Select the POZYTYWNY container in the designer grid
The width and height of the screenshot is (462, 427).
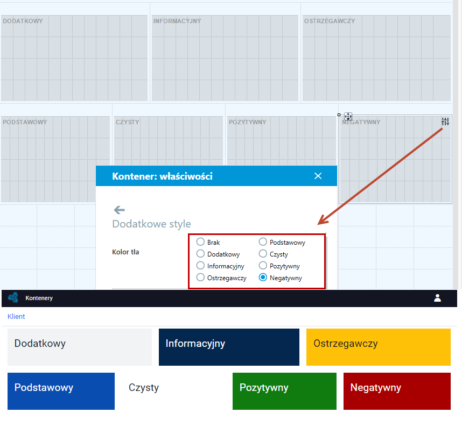[282, 141]
